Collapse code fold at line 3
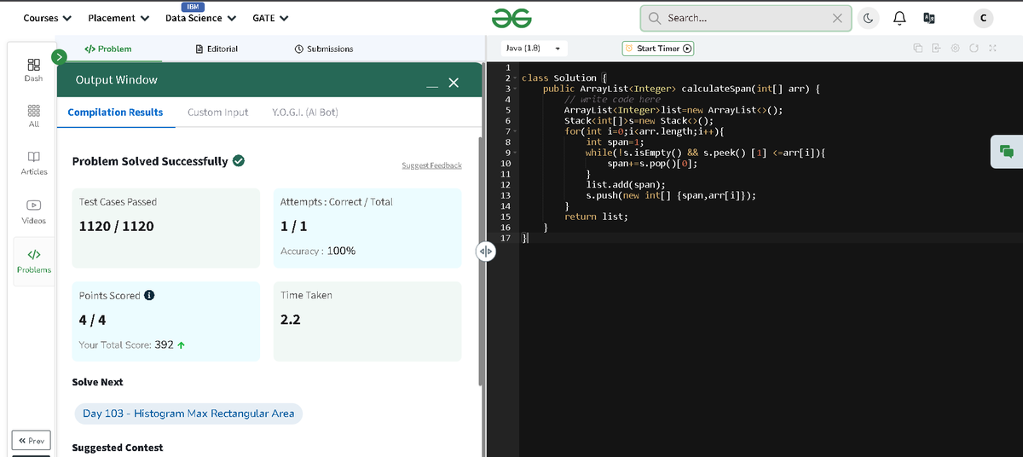Viewport: 1023px width, 457px height. click(514, 89)
